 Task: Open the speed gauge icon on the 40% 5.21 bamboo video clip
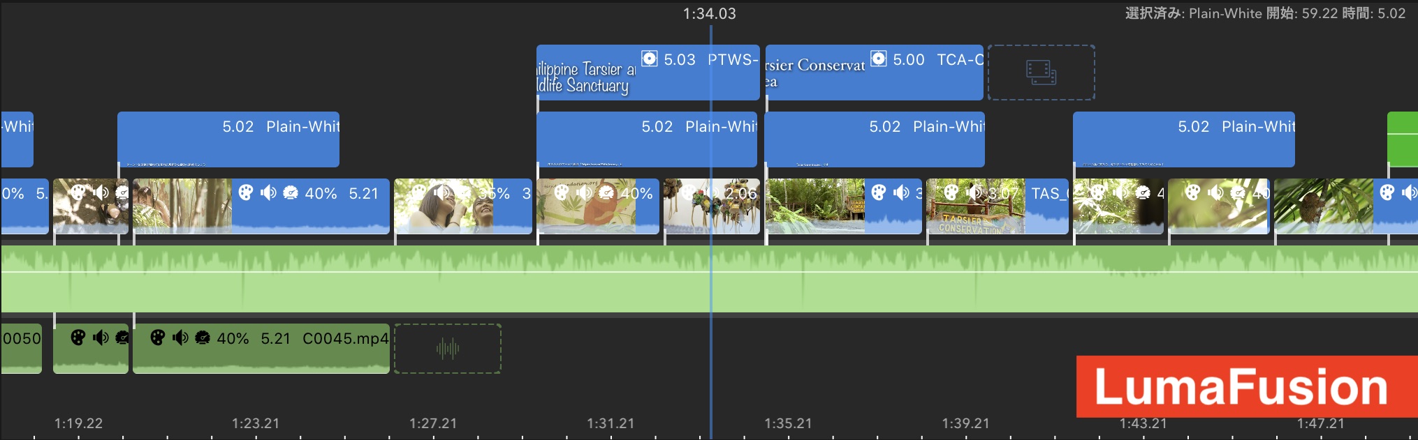(291, 192)
